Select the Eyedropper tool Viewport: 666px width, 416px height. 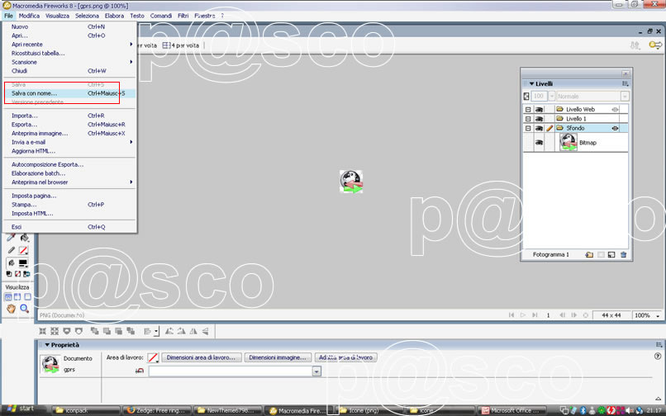point(11,237)
